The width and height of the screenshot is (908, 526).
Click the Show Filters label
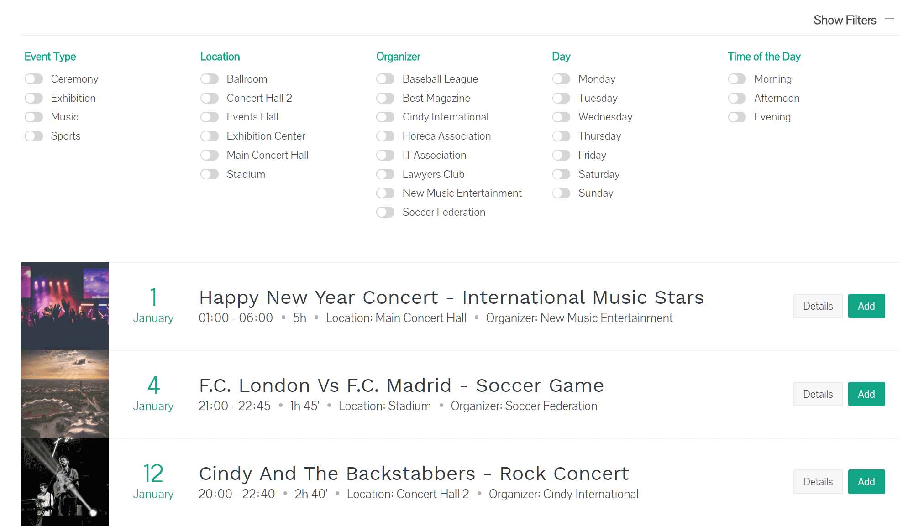[844, 20]
